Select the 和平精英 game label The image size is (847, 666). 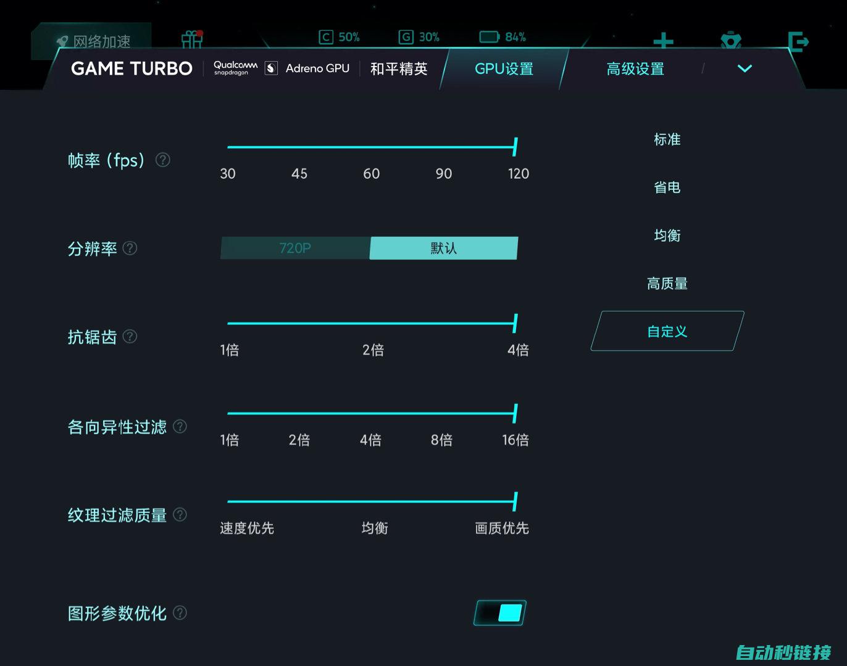pyautogui.click(x=399, y=69)
